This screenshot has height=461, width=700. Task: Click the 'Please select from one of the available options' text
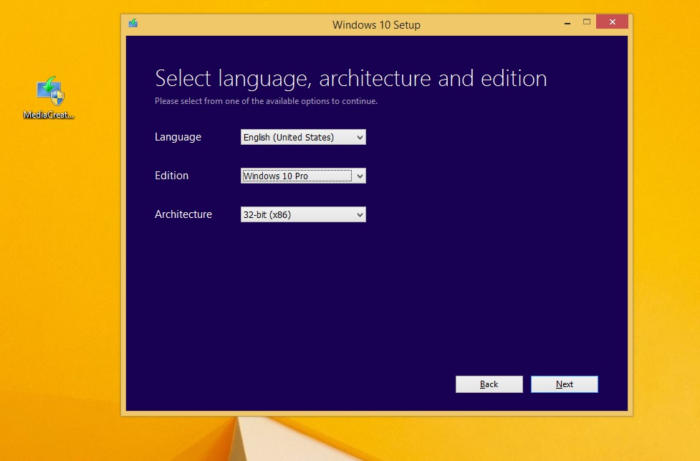coord(266,101)
